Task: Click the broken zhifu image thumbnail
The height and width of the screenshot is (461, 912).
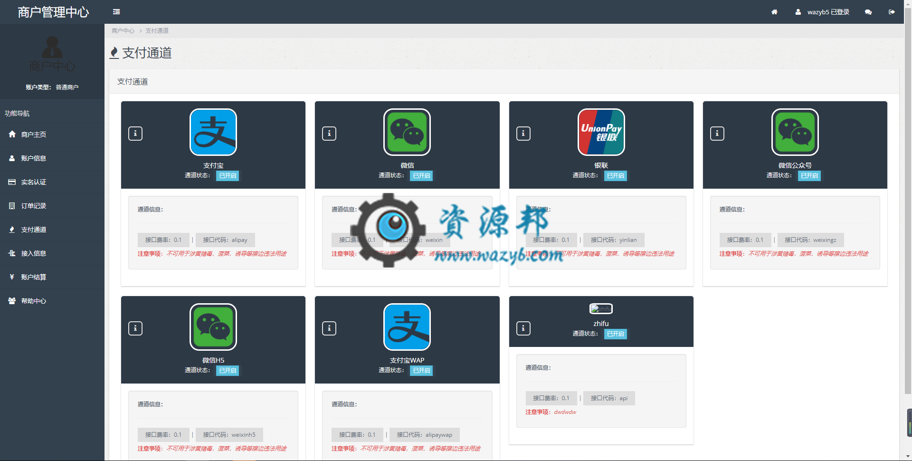Action: (x=601, y=309)
